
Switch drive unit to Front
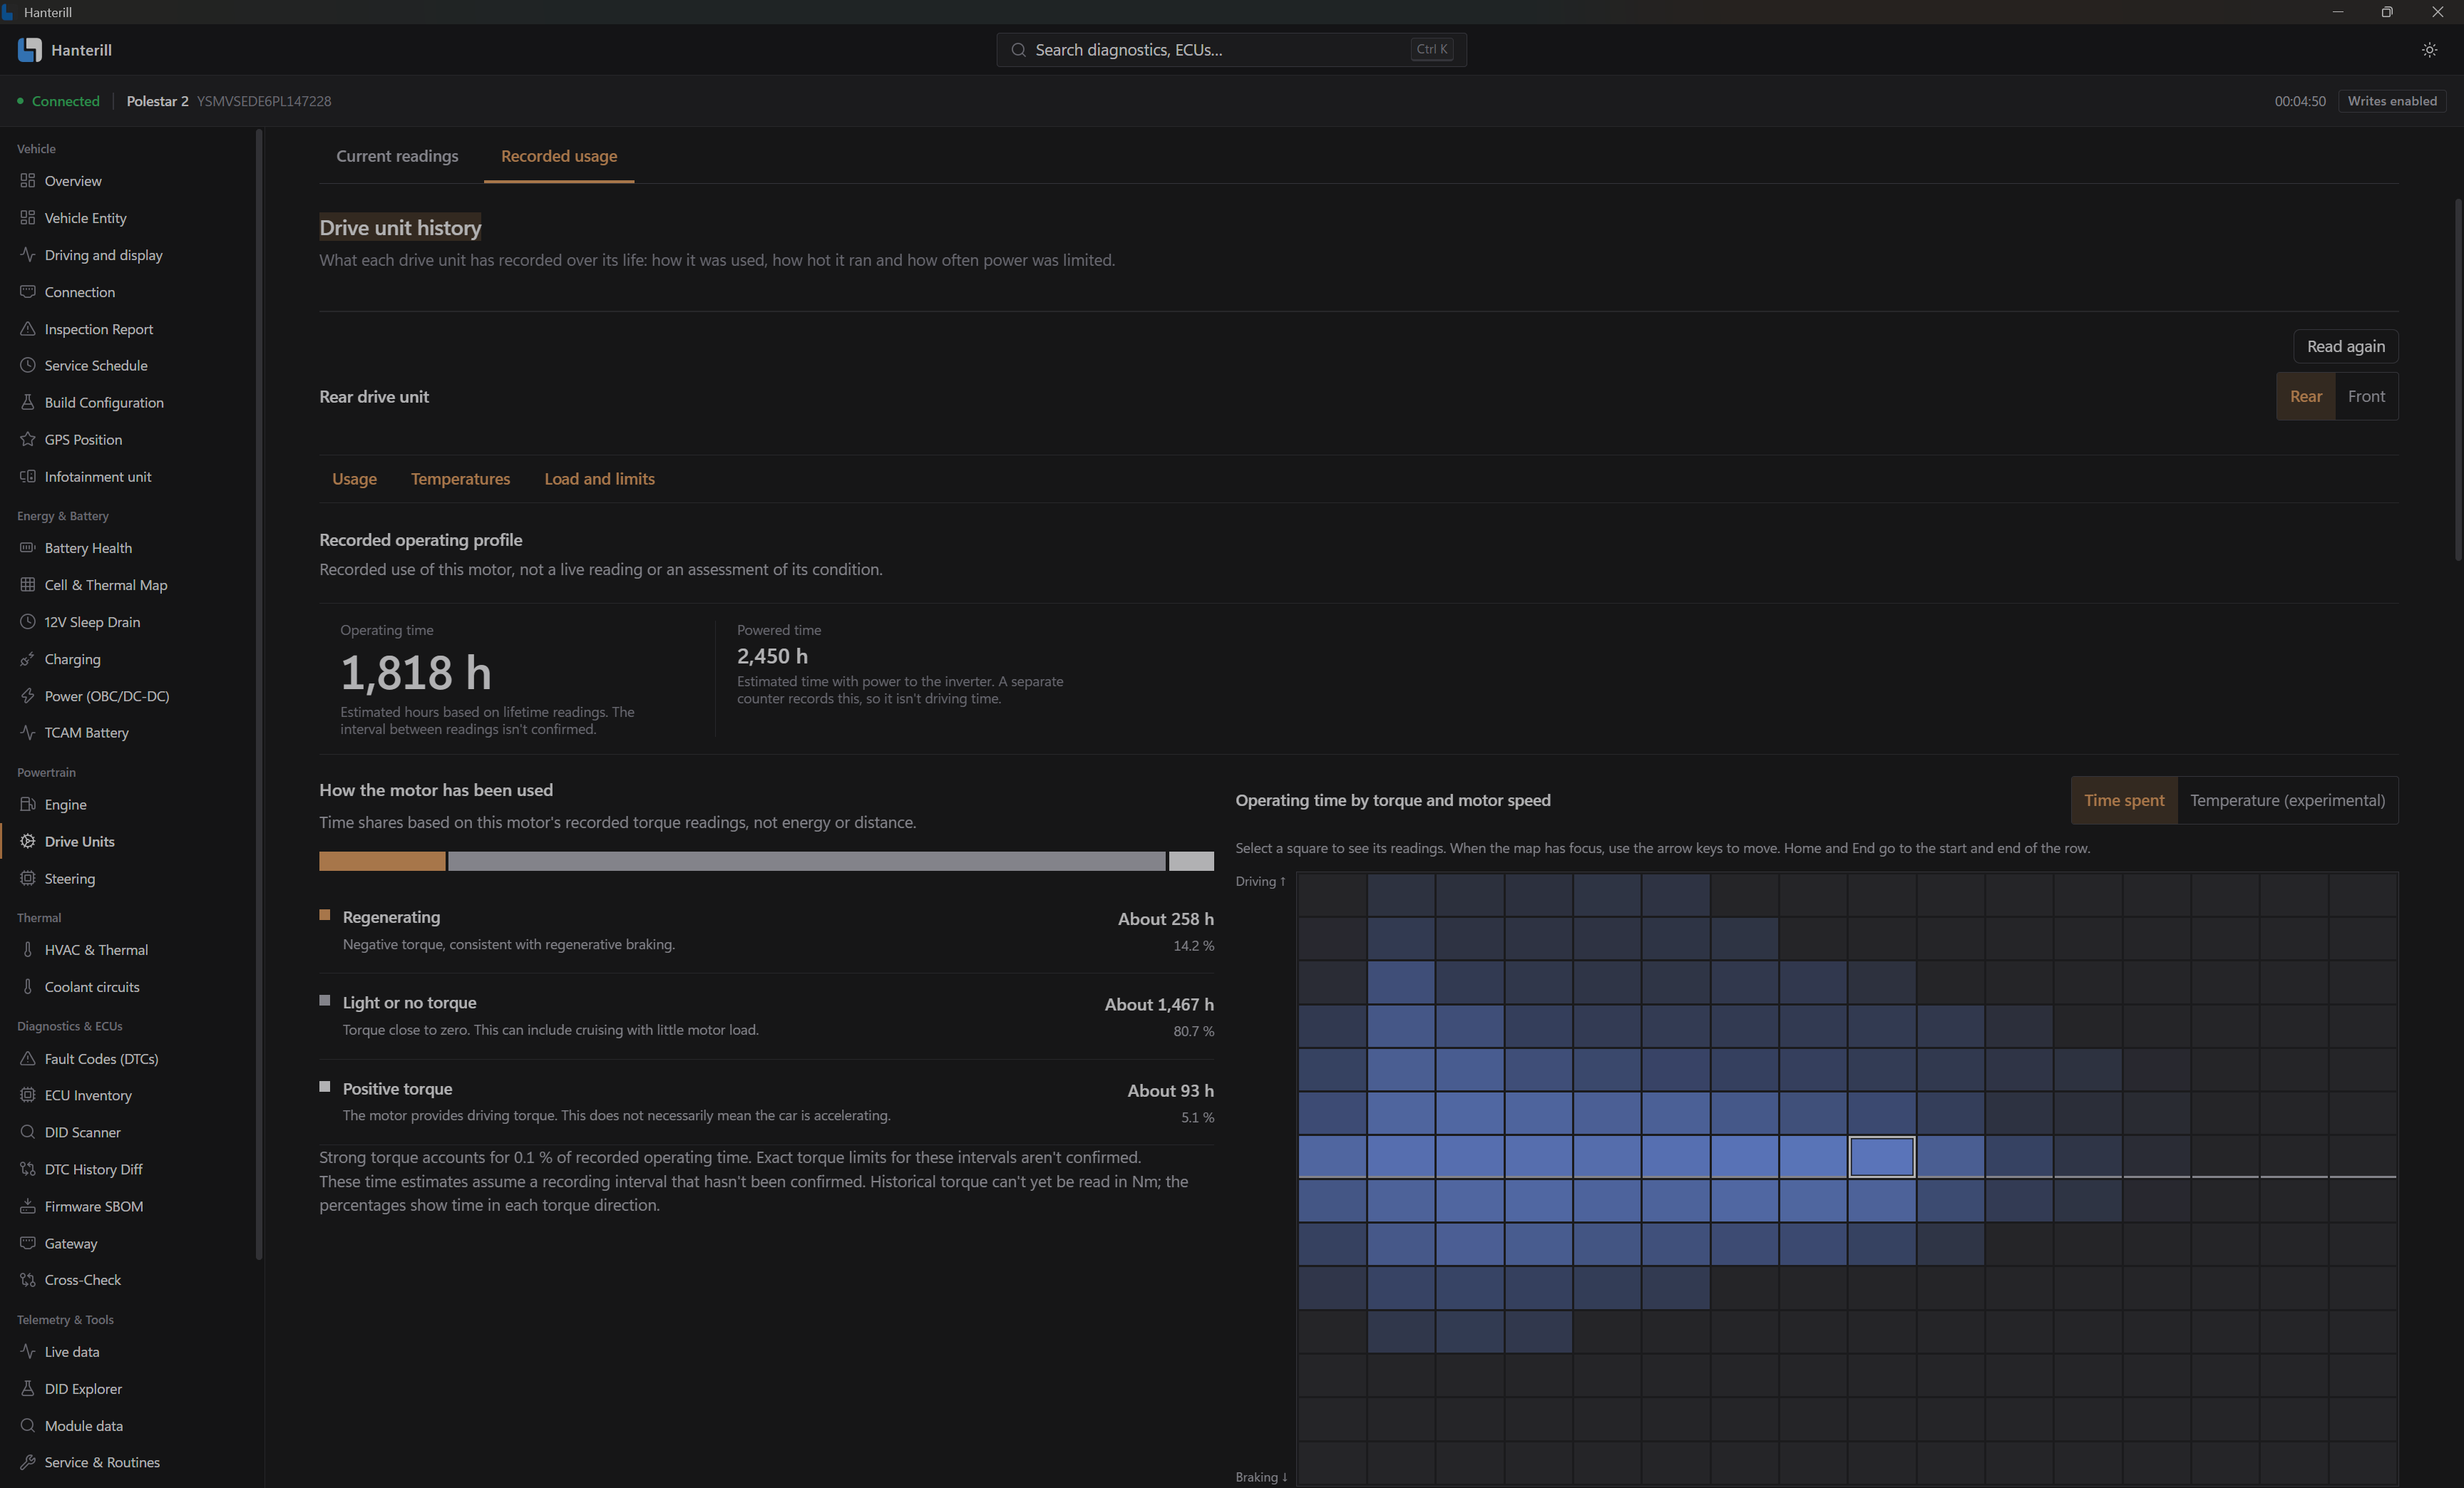[2366, 397]
